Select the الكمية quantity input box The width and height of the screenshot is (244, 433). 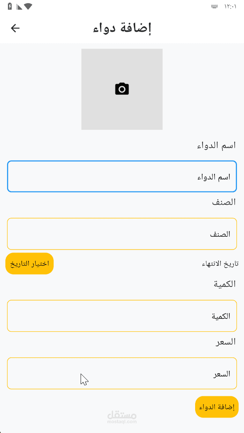[122, 316]
